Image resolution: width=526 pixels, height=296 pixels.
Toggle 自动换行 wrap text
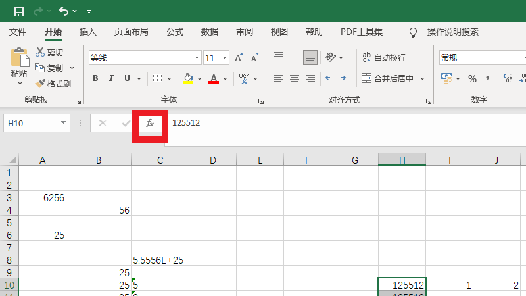(384, 57)
